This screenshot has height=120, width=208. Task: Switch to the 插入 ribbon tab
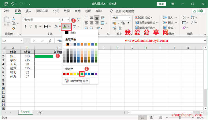[28, 11]
